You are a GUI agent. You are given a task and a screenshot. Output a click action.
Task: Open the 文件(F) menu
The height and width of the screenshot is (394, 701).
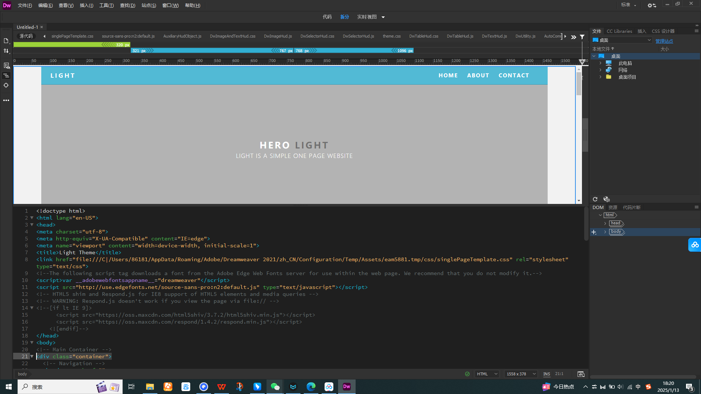click(x=25, y=5)
